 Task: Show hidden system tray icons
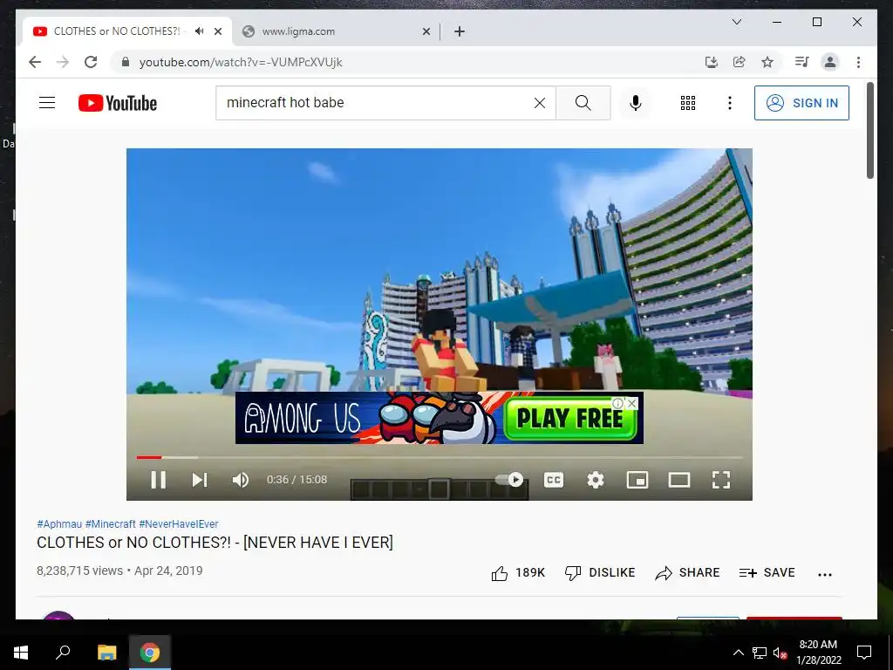738,653
